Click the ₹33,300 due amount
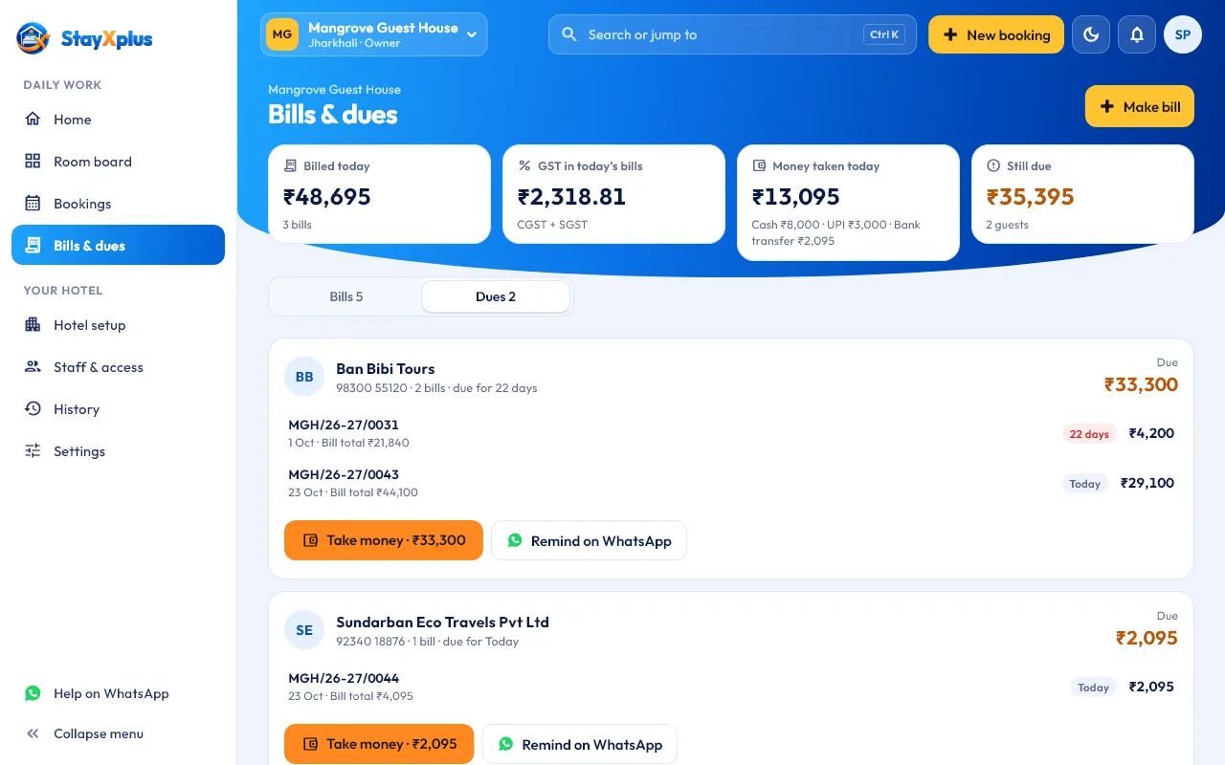1225x765 pixels. 1141,384
